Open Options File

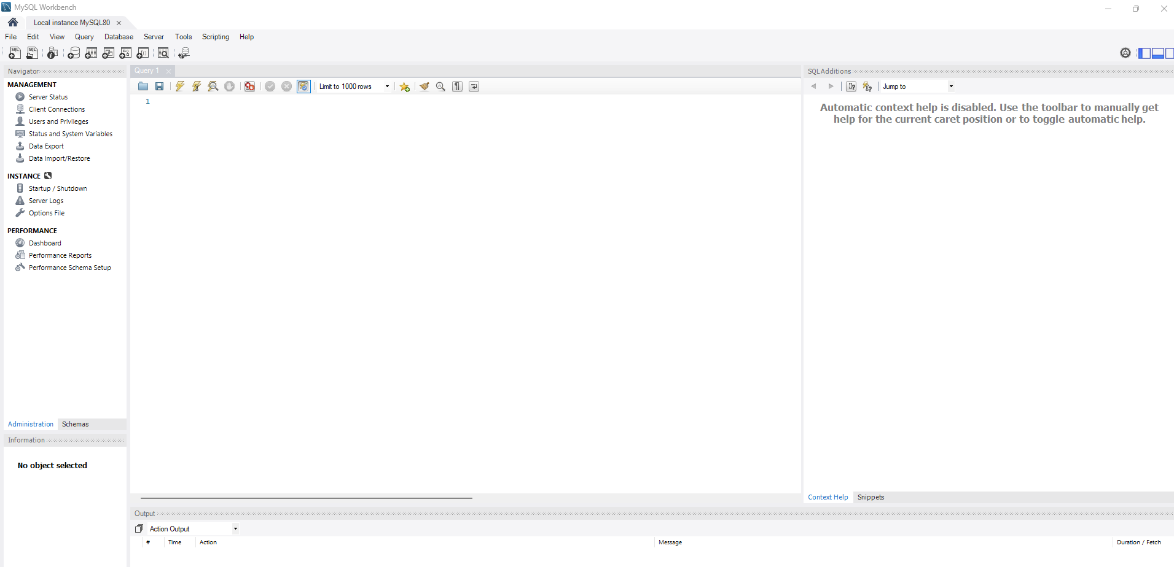(47, 213)
